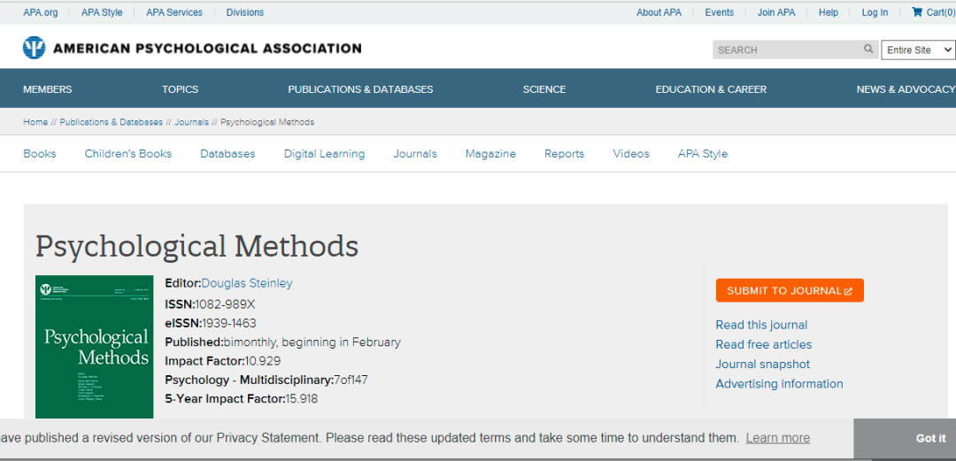Screen dimensions: 956x461
Task: Open editor Douglas Steinley's link
Action: [247, 283]
